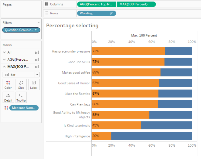Expand the AGG(Perce... marks section
This screenshot has height=159, width=201.
pos(4,60)
